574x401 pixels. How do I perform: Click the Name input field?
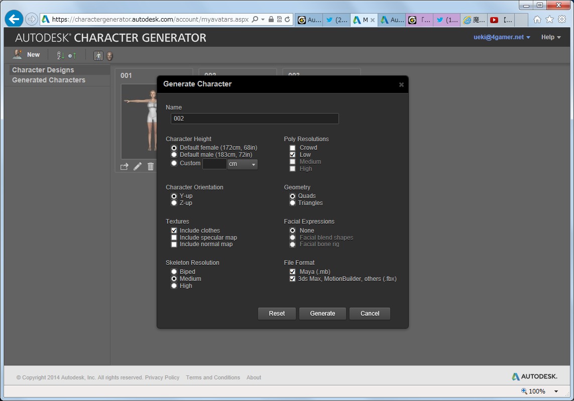255,119
